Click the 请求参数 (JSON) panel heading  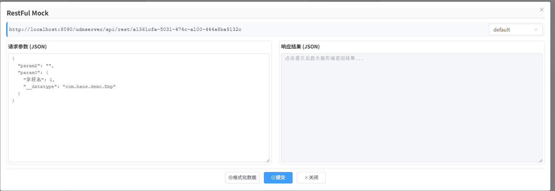click(28, 47)
